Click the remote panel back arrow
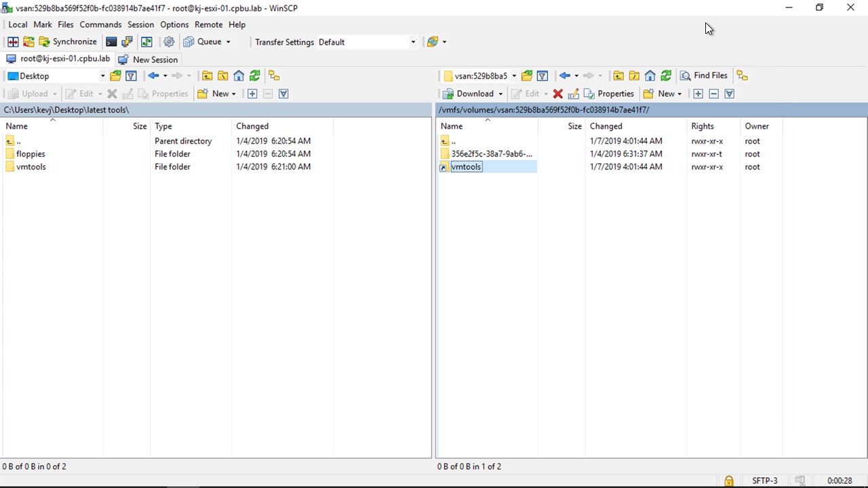 [564, 76]
